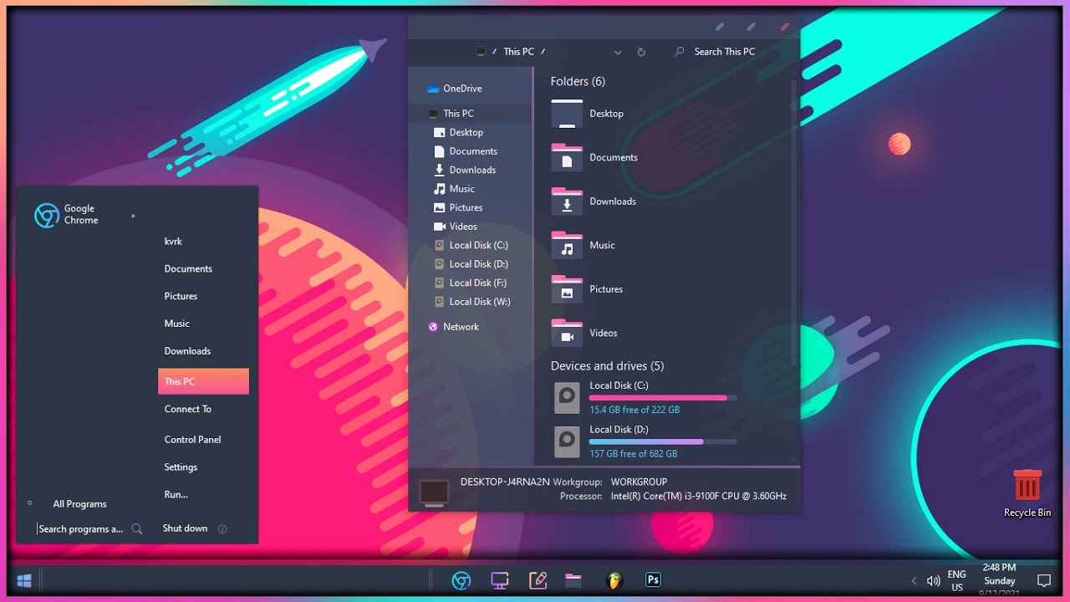The image size is (1070, 602).
Task: Click the purple window control icon
Action: 752,27
